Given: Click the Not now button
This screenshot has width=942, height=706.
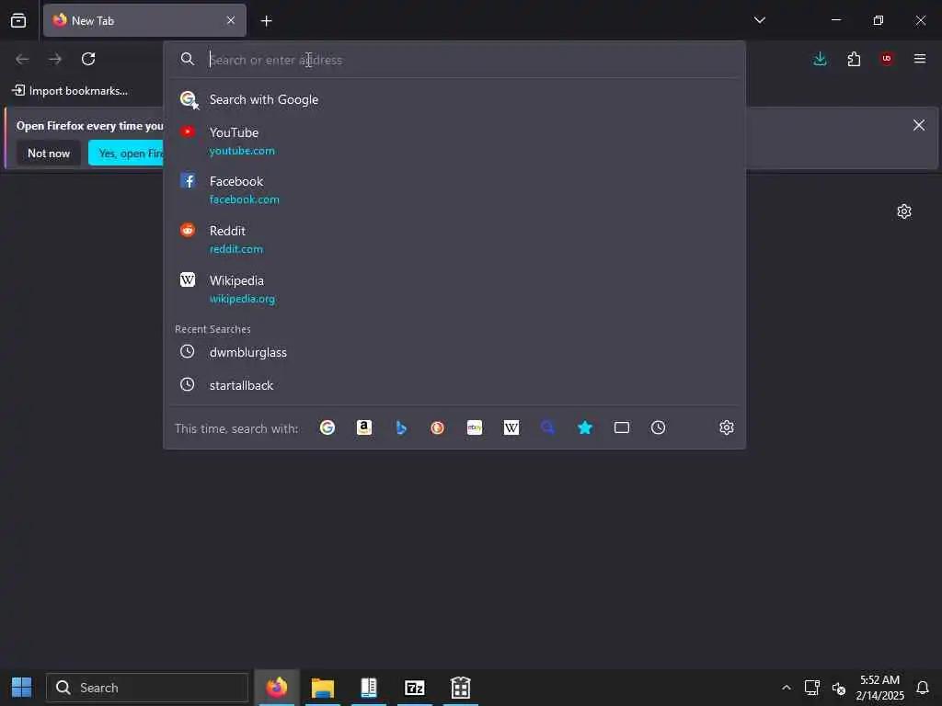Looking at the screenshot, I should [49, 154].
